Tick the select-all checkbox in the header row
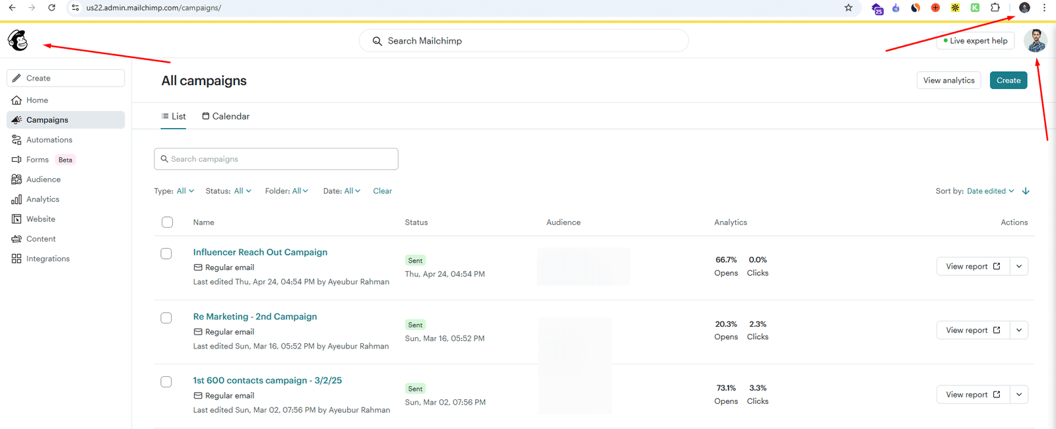Viewport: 1056px width, 429px height. coord(167,222)
